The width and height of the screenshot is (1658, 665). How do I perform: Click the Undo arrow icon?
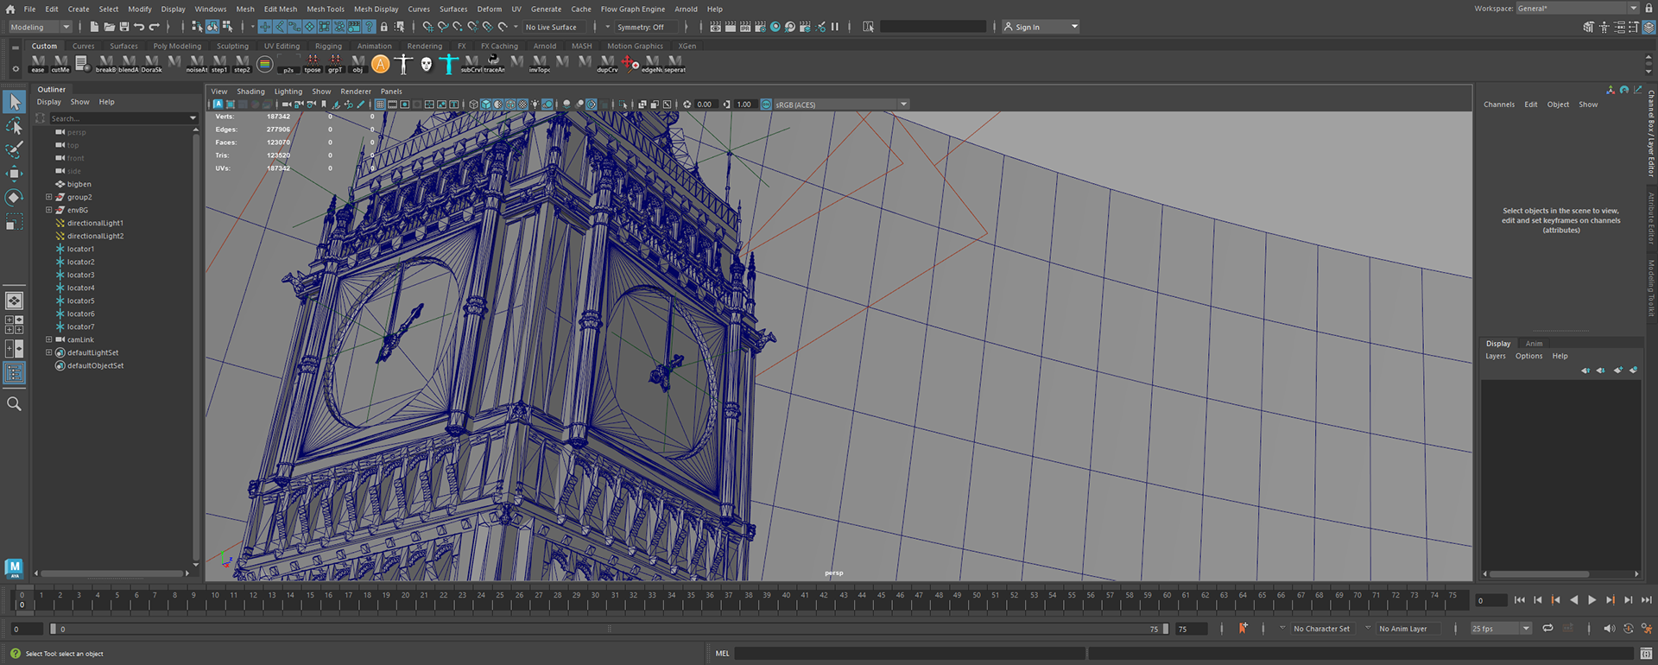pyautogui.click(x=139, y=27)
